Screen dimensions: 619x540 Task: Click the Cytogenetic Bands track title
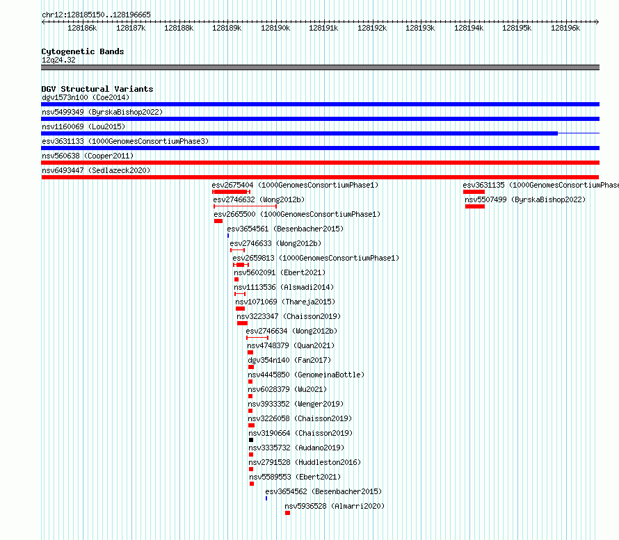83,51
